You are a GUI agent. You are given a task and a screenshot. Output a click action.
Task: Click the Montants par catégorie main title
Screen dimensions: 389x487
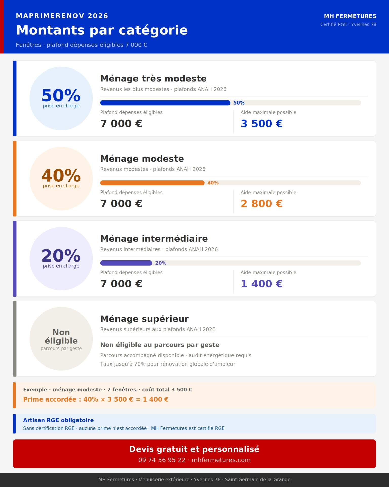pos(102,30)
